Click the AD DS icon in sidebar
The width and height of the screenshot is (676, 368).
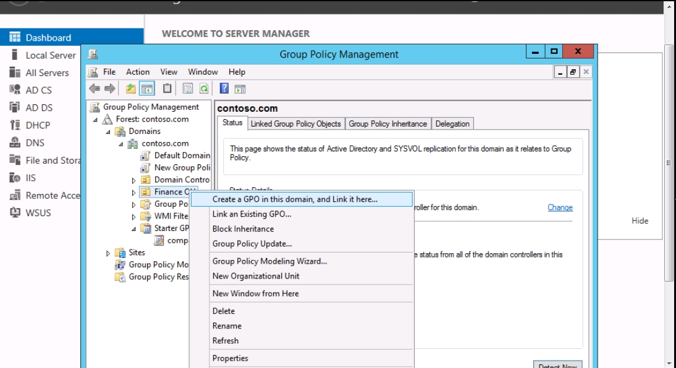point(15,107)
